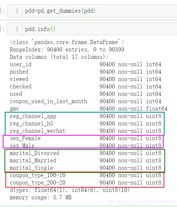Click the memory usage 5.7 MB line

[x=41, y=198]
